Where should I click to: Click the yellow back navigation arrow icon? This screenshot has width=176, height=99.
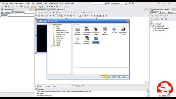click(x=164, y=3)
